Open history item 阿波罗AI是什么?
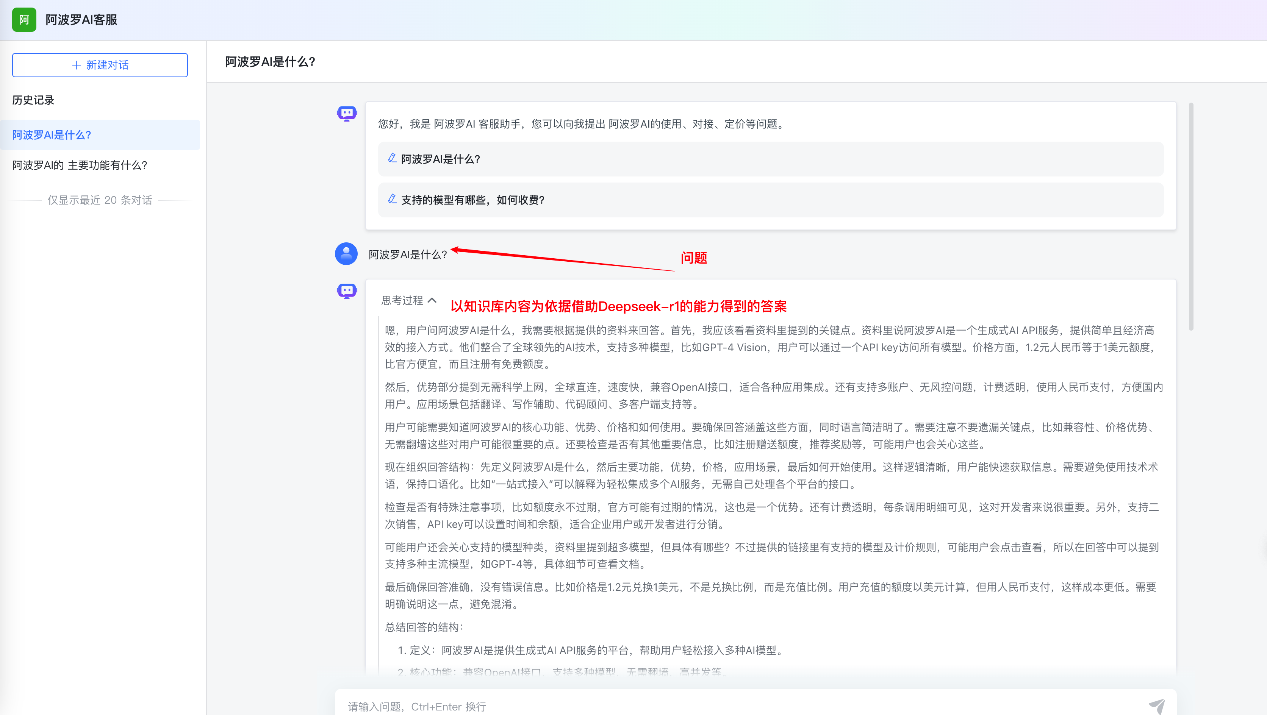Image resolution: width=1267 pixels, height=715 pixels. click(52, 135)
